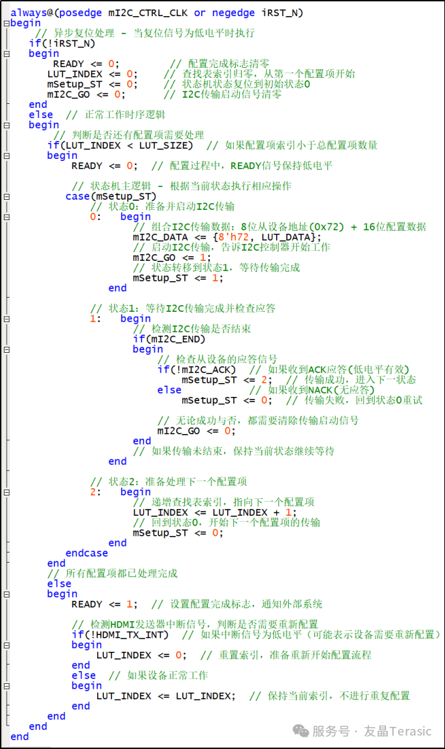Click the mI2C_DATA <= {8'h72, LUT_DATA} line
The height and width of the screenshot is (749, 445).
pyautogui.click(x=227, y=237)
